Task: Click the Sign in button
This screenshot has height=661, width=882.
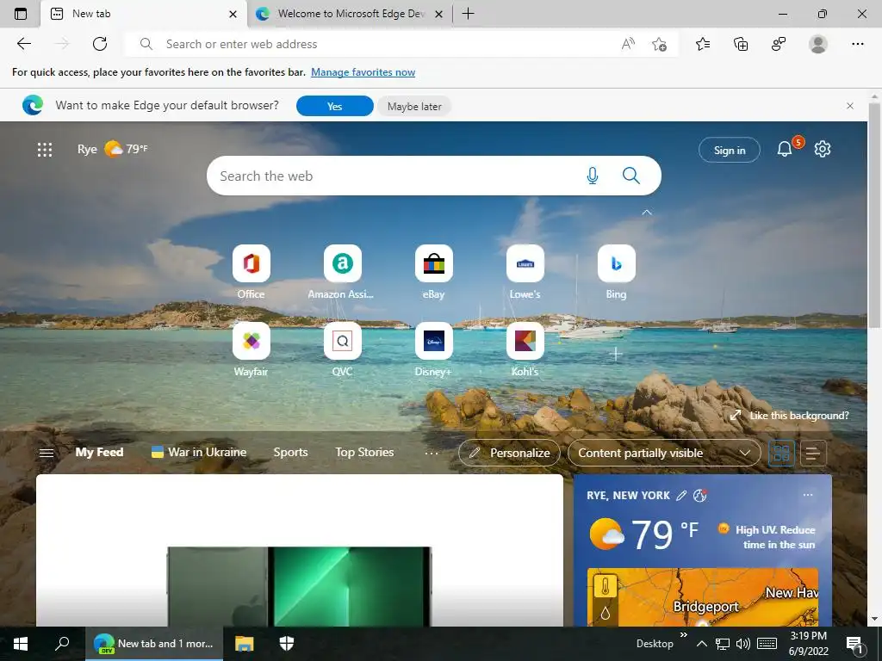Action: click(729, 150)
